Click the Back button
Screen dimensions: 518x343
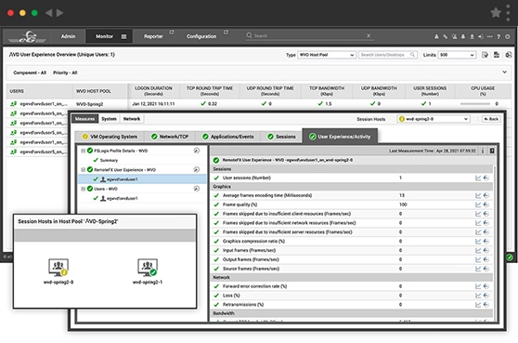click(x=491, y=119)
